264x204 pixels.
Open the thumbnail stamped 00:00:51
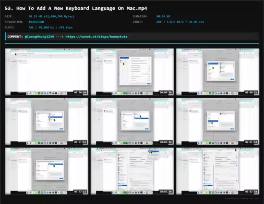pyautogui.click(x=218, y=72)
